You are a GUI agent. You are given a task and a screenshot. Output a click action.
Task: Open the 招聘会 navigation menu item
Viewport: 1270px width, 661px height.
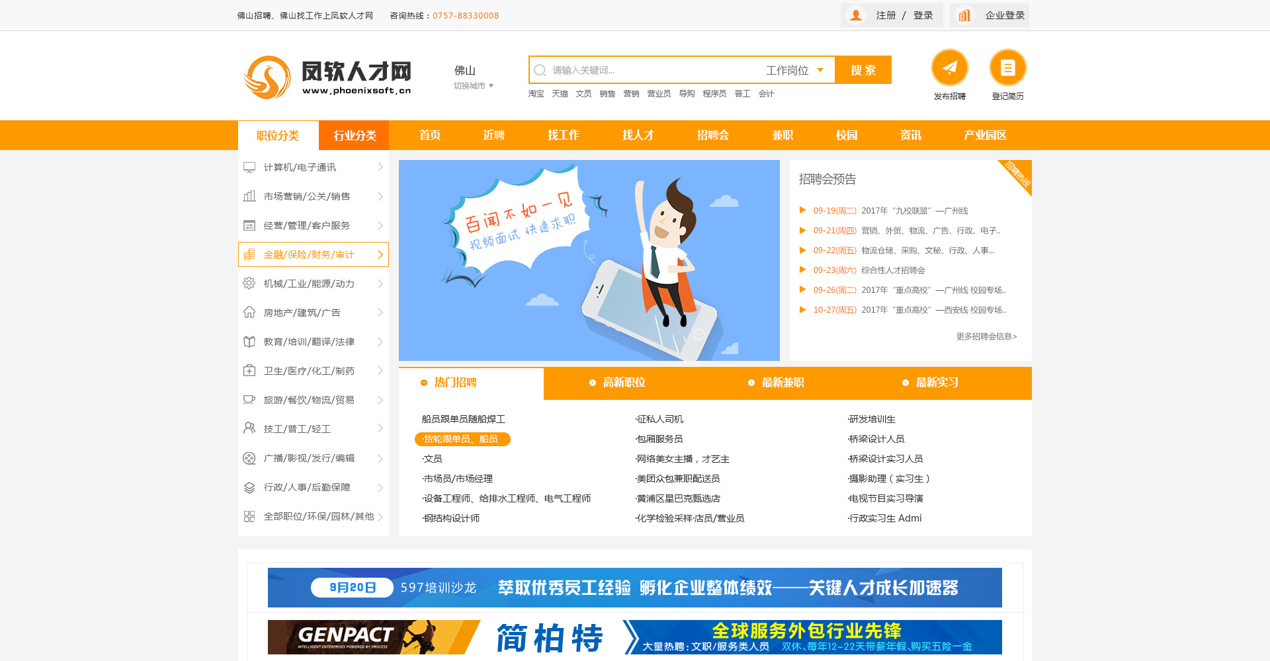click(x=712, y=136)
